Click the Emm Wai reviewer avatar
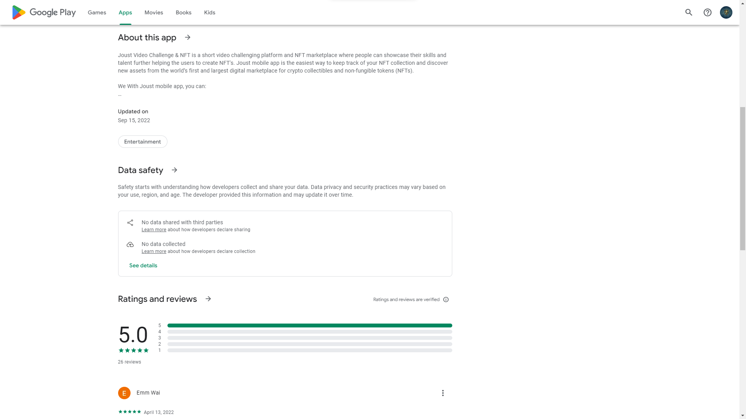Image resolution: width=746 pixels, height=419 pixels. click(x=124, y=393)
